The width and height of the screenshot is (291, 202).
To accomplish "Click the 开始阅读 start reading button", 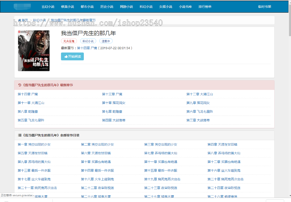I will click(72, 56).
